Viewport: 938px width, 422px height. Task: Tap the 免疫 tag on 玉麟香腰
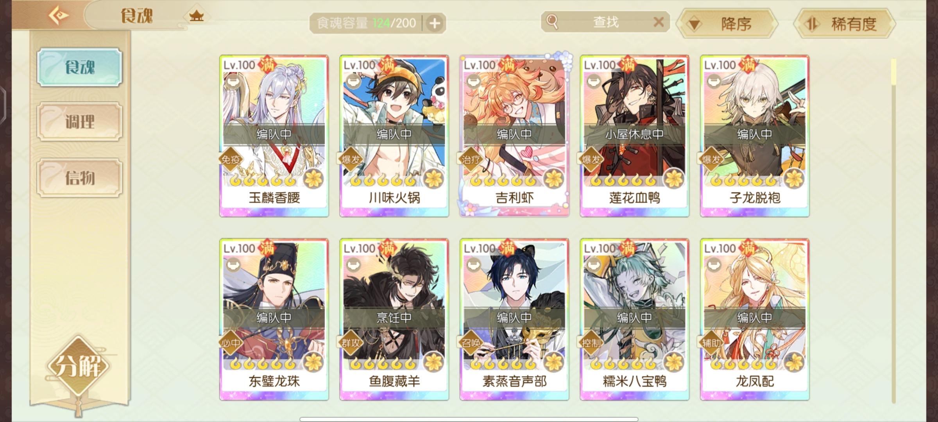(x=231, y=159)
